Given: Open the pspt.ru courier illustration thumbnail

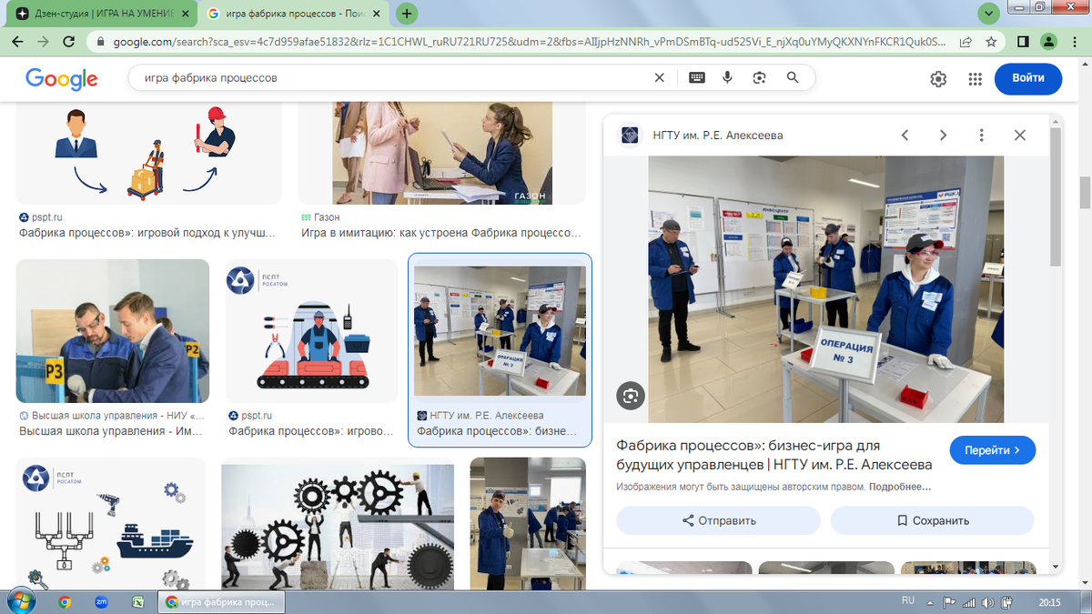Looking at the screenshot, I should coord(149,153).
